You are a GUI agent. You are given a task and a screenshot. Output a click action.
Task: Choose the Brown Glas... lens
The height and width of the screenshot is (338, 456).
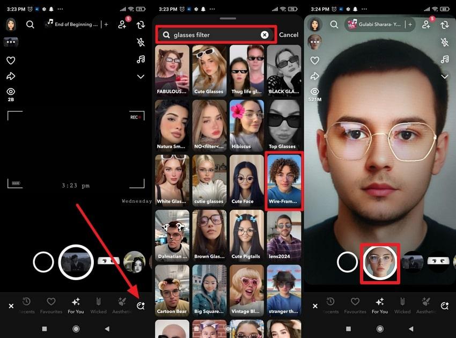click(x=209, y=235)
